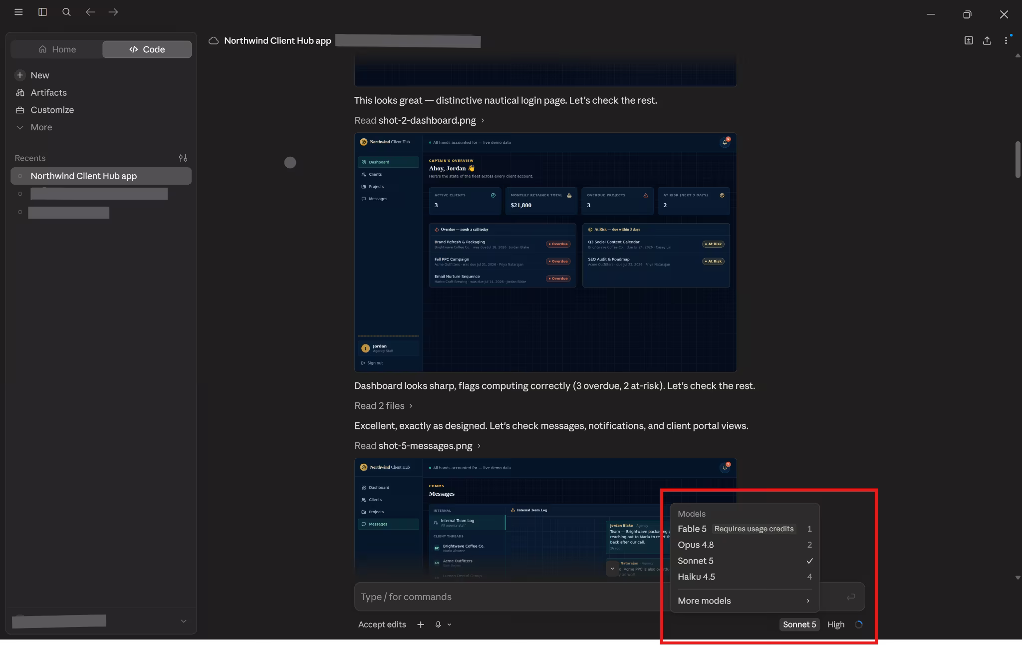The height and width of the screenshot is (645, 1022).
Task: Open the Sonnet 5 model selector
Action: tap(799, 625)
